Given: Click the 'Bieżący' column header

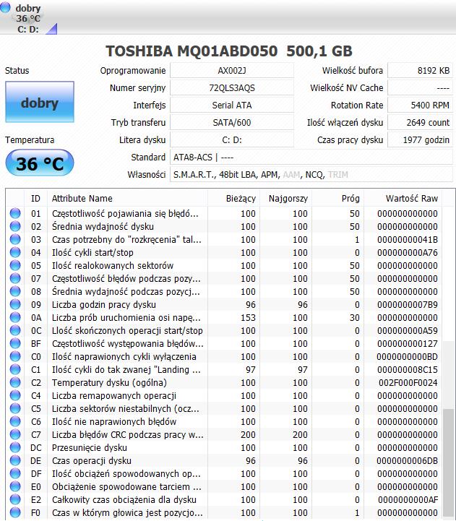Looking at the screenshot, I should (x=233, y=199).
